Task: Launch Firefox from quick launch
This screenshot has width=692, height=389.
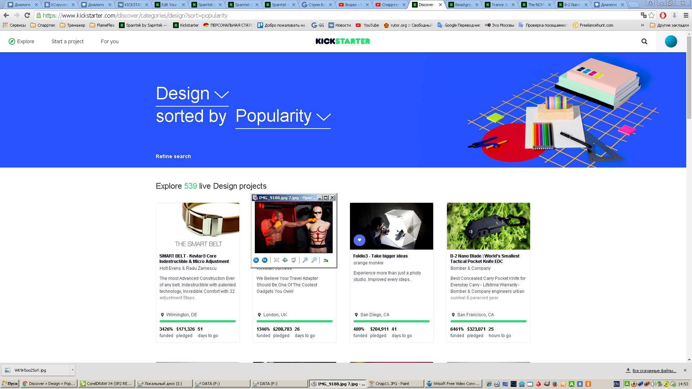Action: coord(555,384)
